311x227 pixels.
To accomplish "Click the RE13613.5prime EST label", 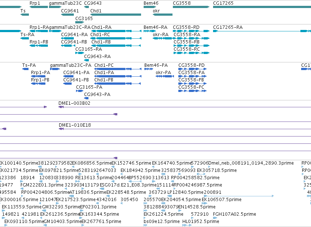I will point(94,178).
